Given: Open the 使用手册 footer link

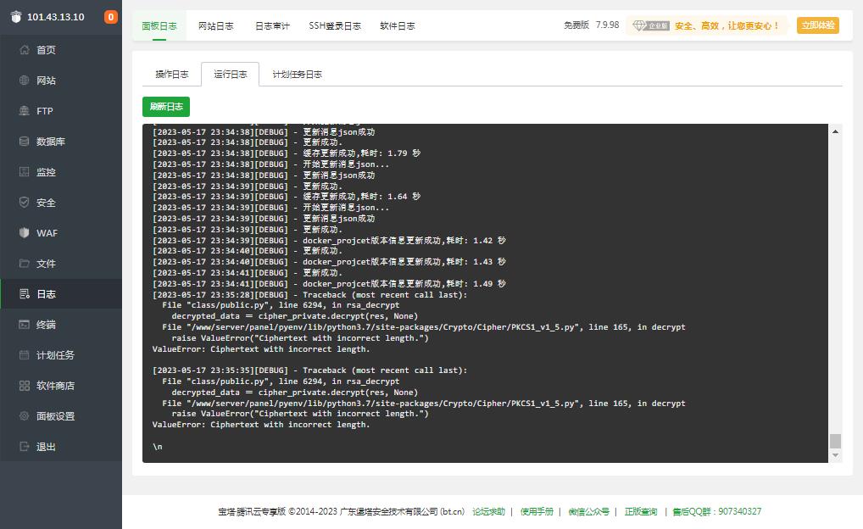Looking at the screenshot, I should click(x=537, y=511).
